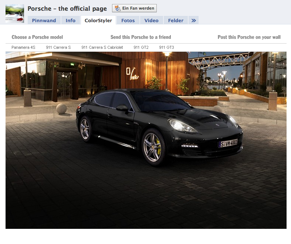291x244 pixels.
Task: Switch to the Felder tab
Action: point(176,20)
